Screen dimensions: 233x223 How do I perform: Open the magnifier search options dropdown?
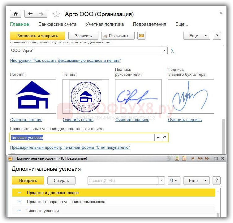click(174, 180)
